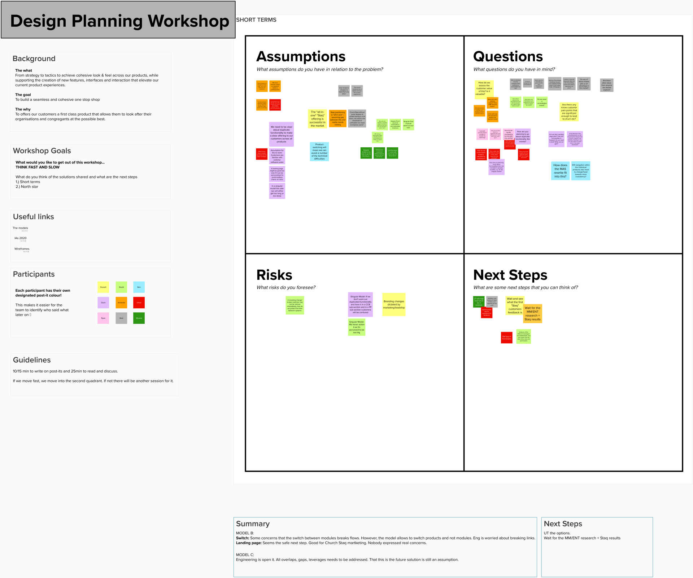Open the link under The models
The height and width of the screenshot is (578, 693).
click(25, 231)
